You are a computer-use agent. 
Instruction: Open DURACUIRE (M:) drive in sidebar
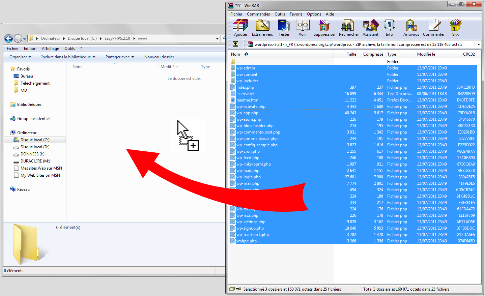pyautogui.click(x=32, y=161)
